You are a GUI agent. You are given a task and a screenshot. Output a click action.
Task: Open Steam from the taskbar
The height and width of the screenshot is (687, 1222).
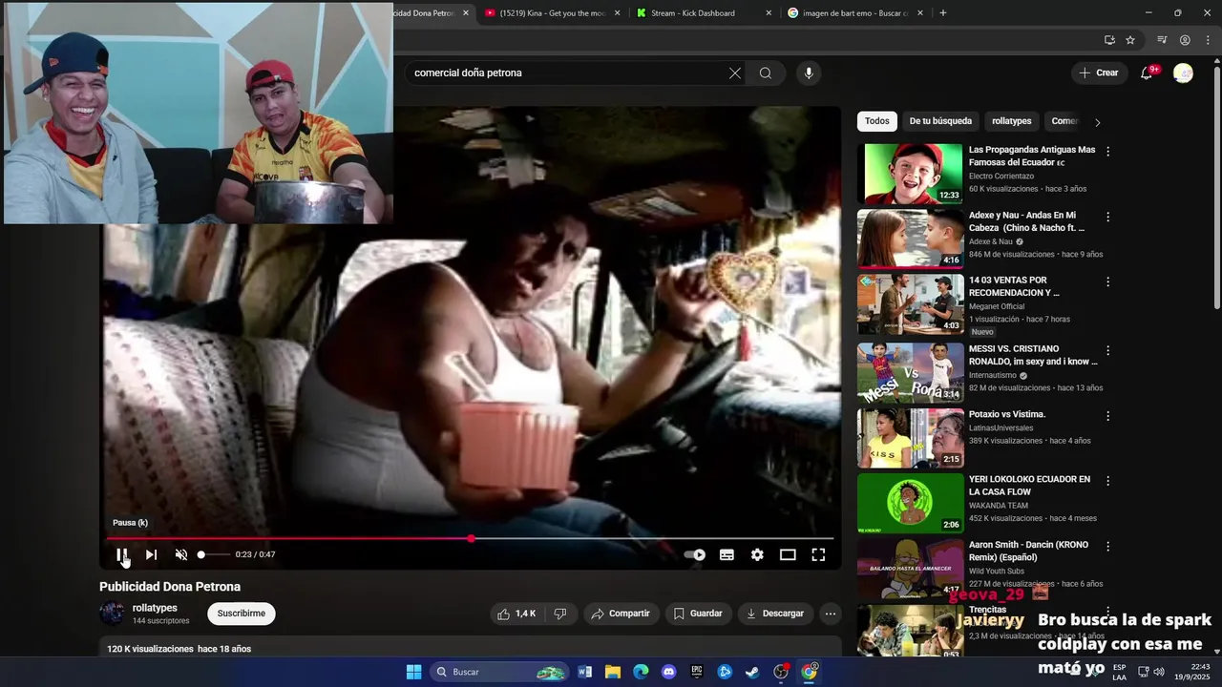tap(752, 672)
